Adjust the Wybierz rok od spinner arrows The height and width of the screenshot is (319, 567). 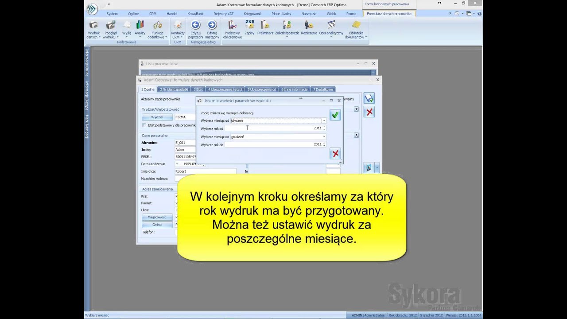click(x=324, y=128)
